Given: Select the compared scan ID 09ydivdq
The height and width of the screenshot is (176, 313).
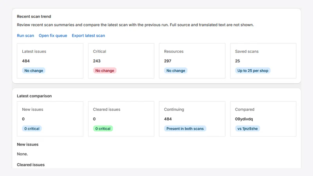Looking at the screenshot, I should click(244, 119).
